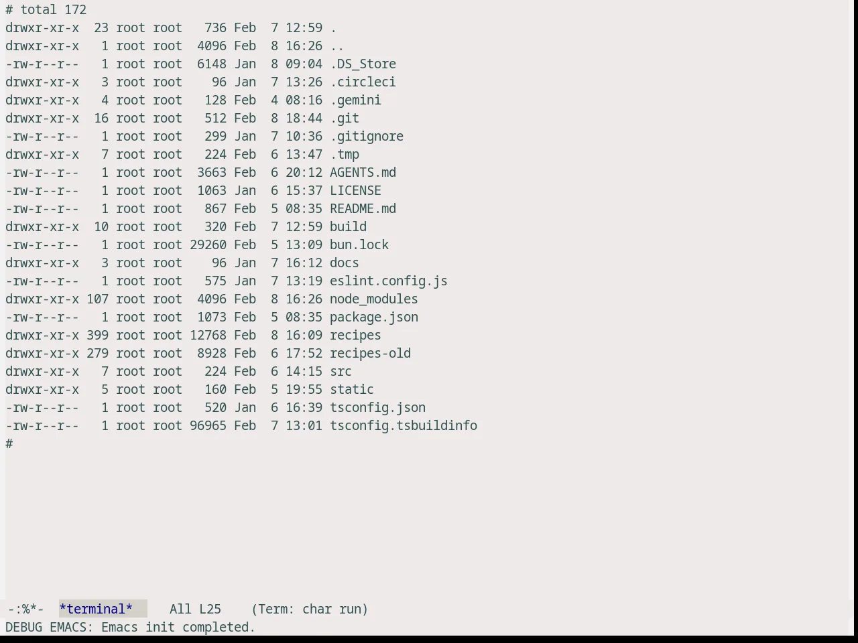Click the package.json filename
The width and height of the screenshot is (858, 643).
pyautogui.click(x=374, y=317)
